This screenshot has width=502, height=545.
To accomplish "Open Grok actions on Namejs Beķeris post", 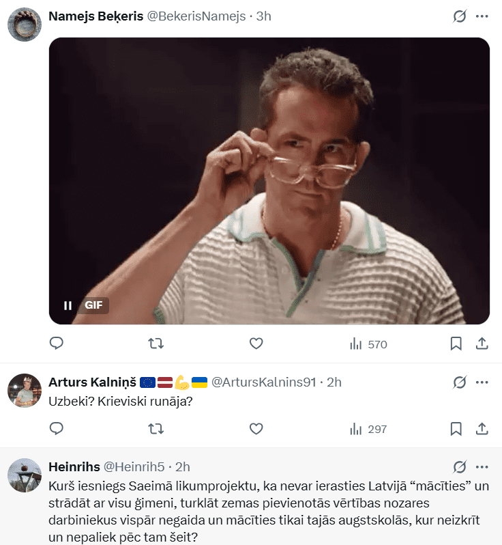I will pos(460,16).
